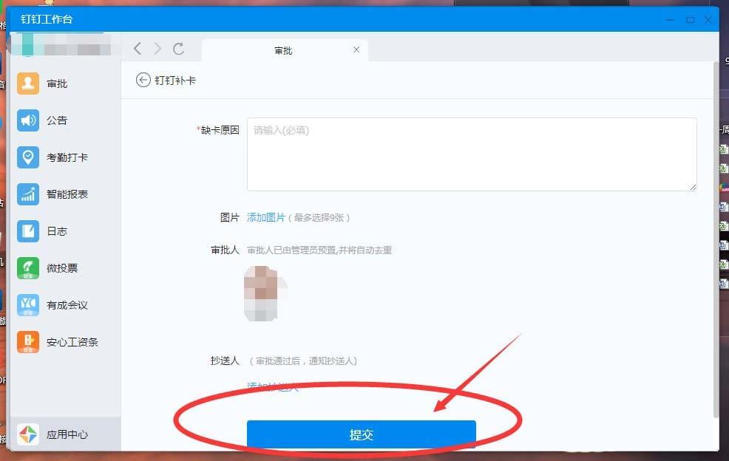Submit the form with 提交 button

click(x=362, y=434)
